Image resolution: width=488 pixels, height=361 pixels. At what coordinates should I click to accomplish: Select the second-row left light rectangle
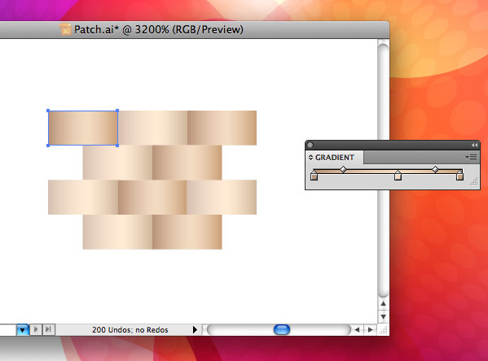[117, 163]
